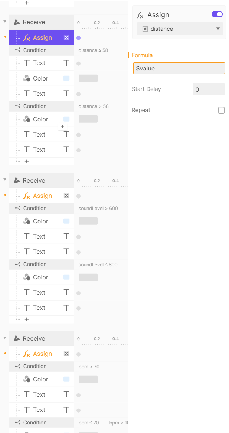Image resolution: width=229 pixels, height=433 pixels.
Task: Enable the Repeat checkbox
Action: point(221,110)
